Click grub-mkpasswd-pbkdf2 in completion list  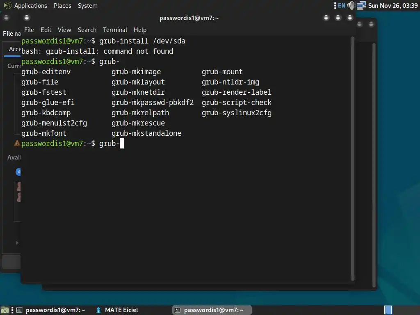153,102
